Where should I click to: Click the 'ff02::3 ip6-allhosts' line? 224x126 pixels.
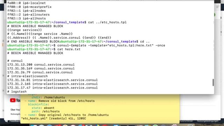[27, 19]
